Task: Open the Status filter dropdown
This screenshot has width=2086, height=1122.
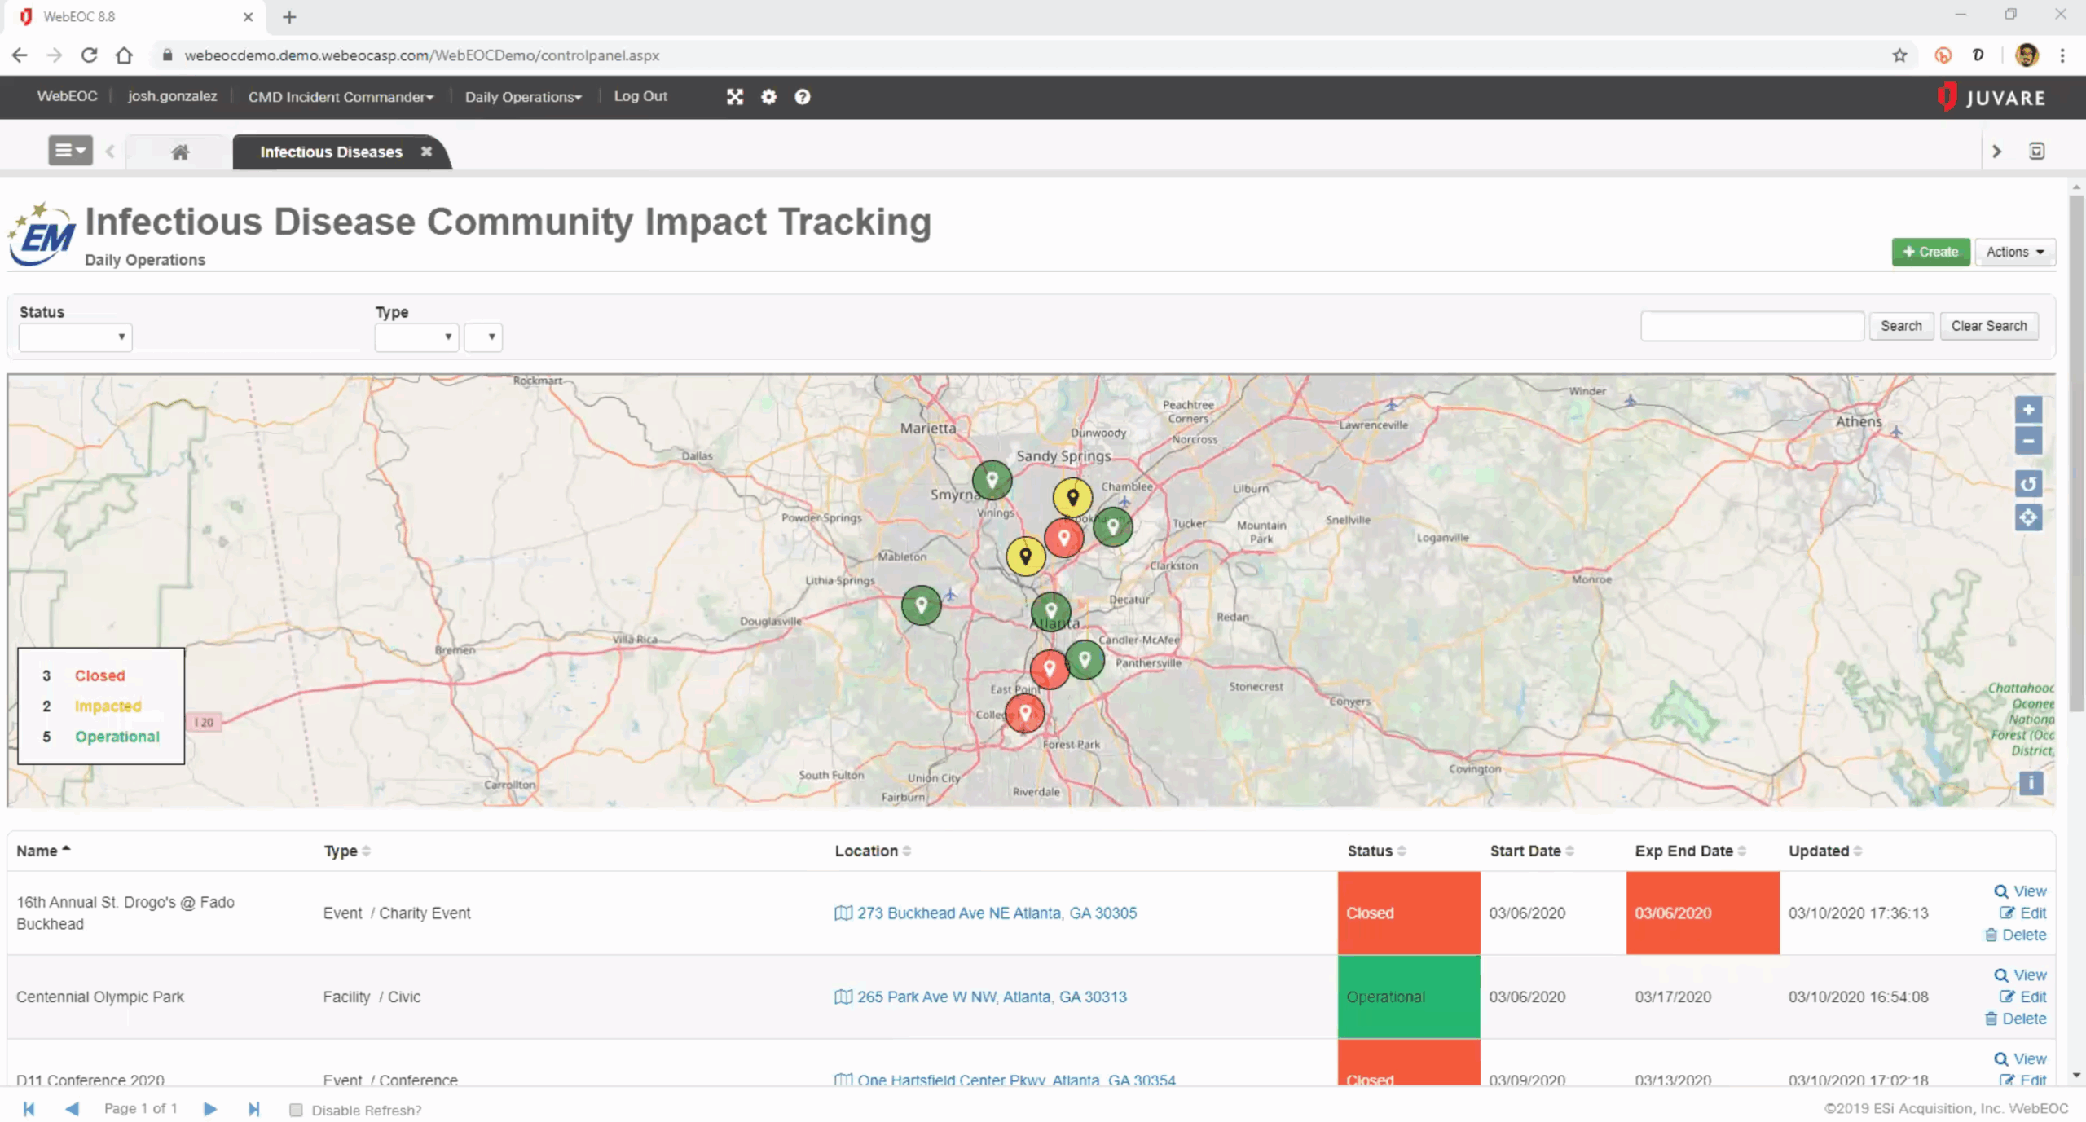Action: coord(75,337)
